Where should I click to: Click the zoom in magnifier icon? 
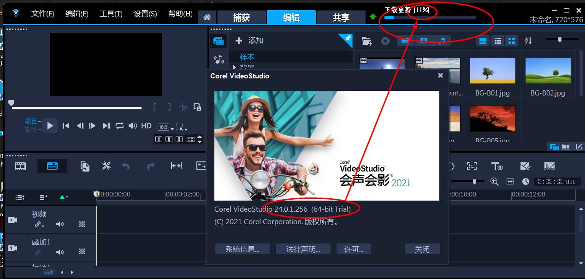(495, 182)
